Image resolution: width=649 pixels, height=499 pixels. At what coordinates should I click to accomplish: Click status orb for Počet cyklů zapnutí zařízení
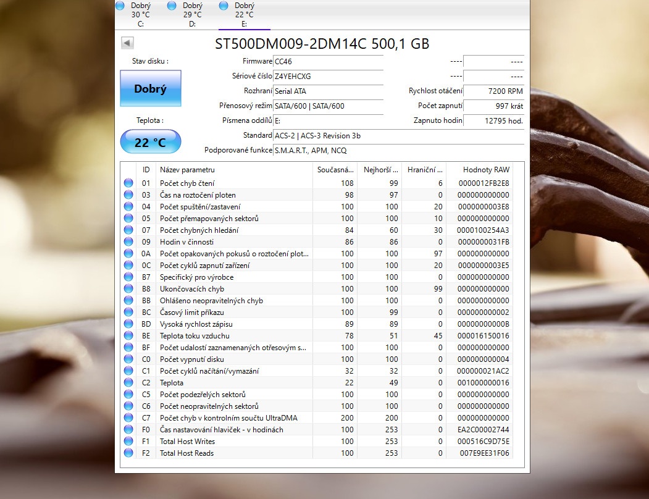(128, 265)
